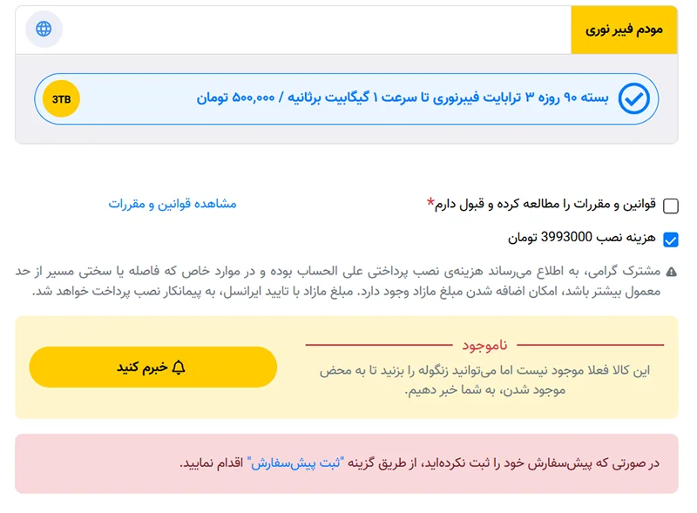Select the 90-day 3TB fiber package option

click(347, 98)
